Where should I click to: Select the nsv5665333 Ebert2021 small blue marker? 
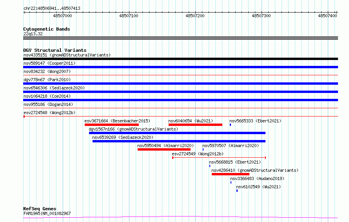tap(230, 125)
